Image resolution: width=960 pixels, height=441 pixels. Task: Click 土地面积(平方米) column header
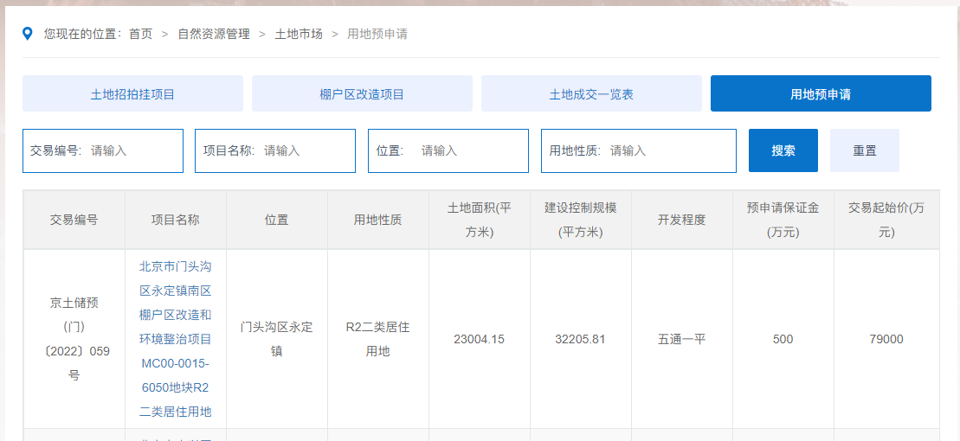pyautogui.click(x=480, y=220)
